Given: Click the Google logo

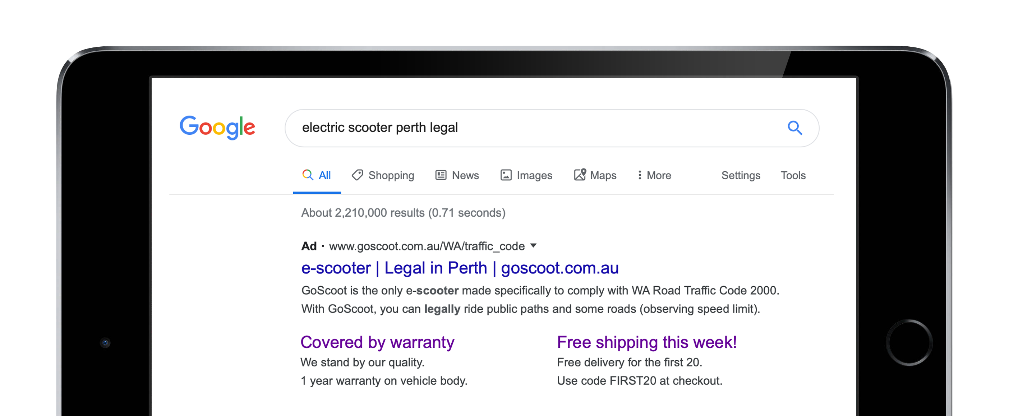Looking at the screenshot, I should (x=217, y=127).
